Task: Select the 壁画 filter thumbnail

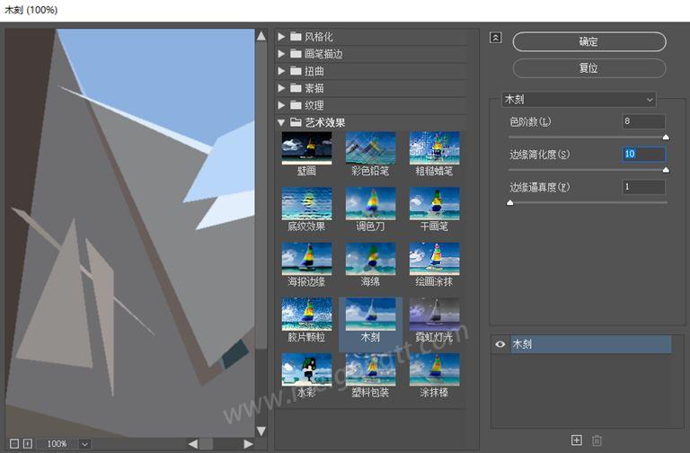Action: coord(306,148)
